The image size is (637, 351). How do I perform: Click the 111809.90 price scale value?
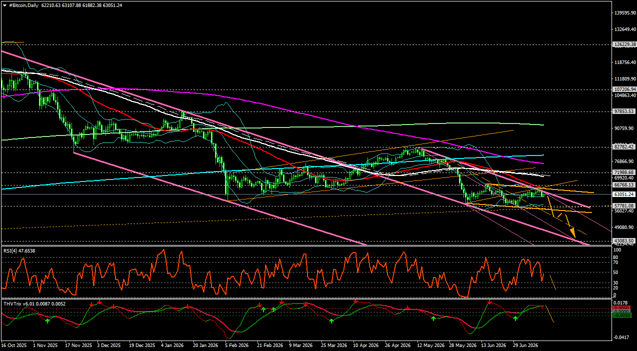point(624,79)
